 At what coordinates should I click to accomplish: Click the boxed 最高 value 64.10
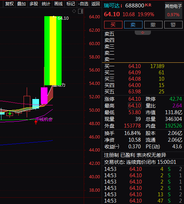135,106
